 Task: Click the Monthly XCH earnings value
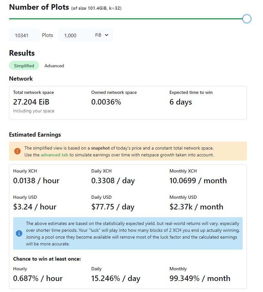pos(198,181)
